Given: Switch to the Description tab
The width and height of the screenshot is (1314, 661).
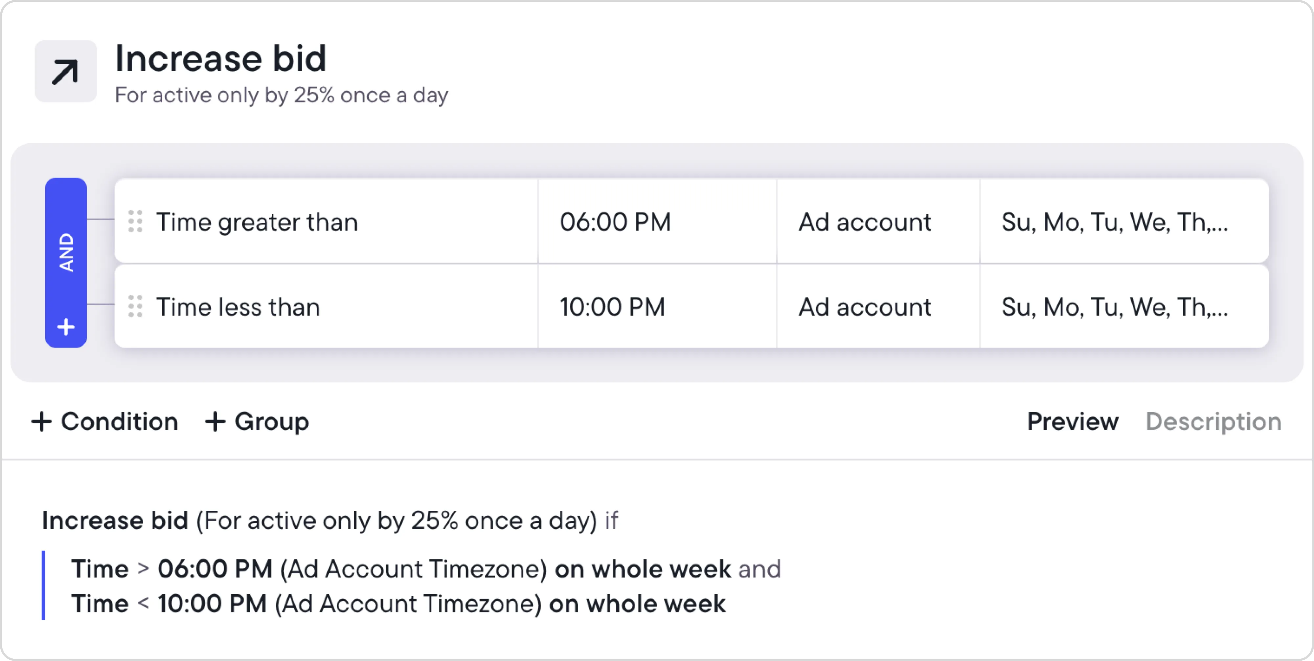Looking at the screenshot, I should point(1213,421).
